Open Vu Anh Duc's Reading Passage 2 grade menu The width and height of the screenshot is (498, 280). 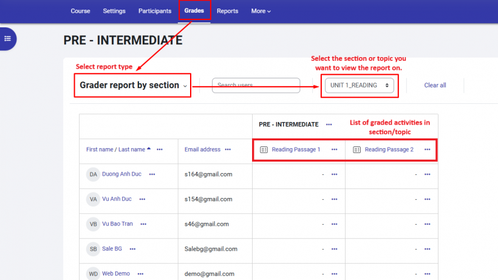[428, 199]
